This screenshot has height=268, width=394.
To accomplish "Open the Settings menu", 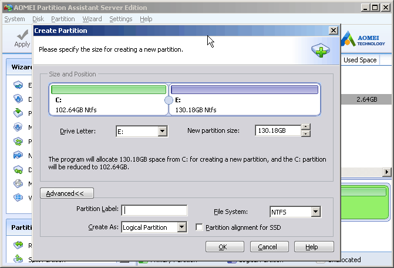I will point(121,19).
